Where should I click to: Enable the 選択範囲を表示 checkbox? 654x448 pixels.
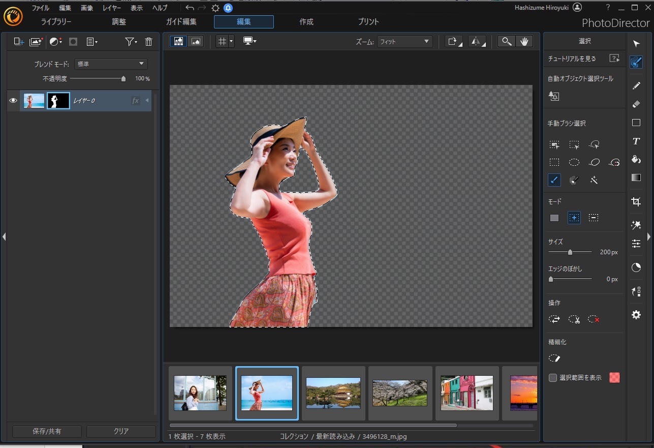[x=553, y=378]
